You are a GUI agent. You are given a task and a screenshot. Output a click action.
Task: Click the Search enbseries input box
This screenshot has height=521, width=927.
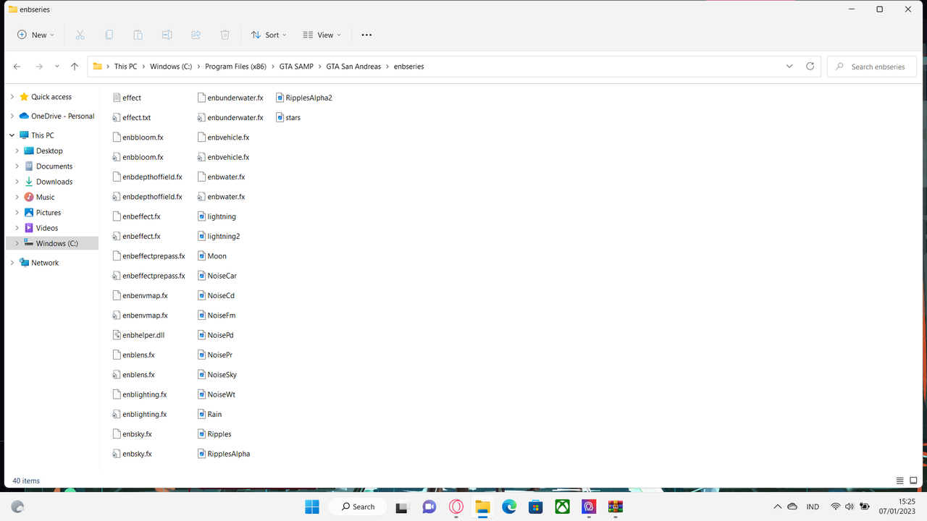tap(871, 67)
